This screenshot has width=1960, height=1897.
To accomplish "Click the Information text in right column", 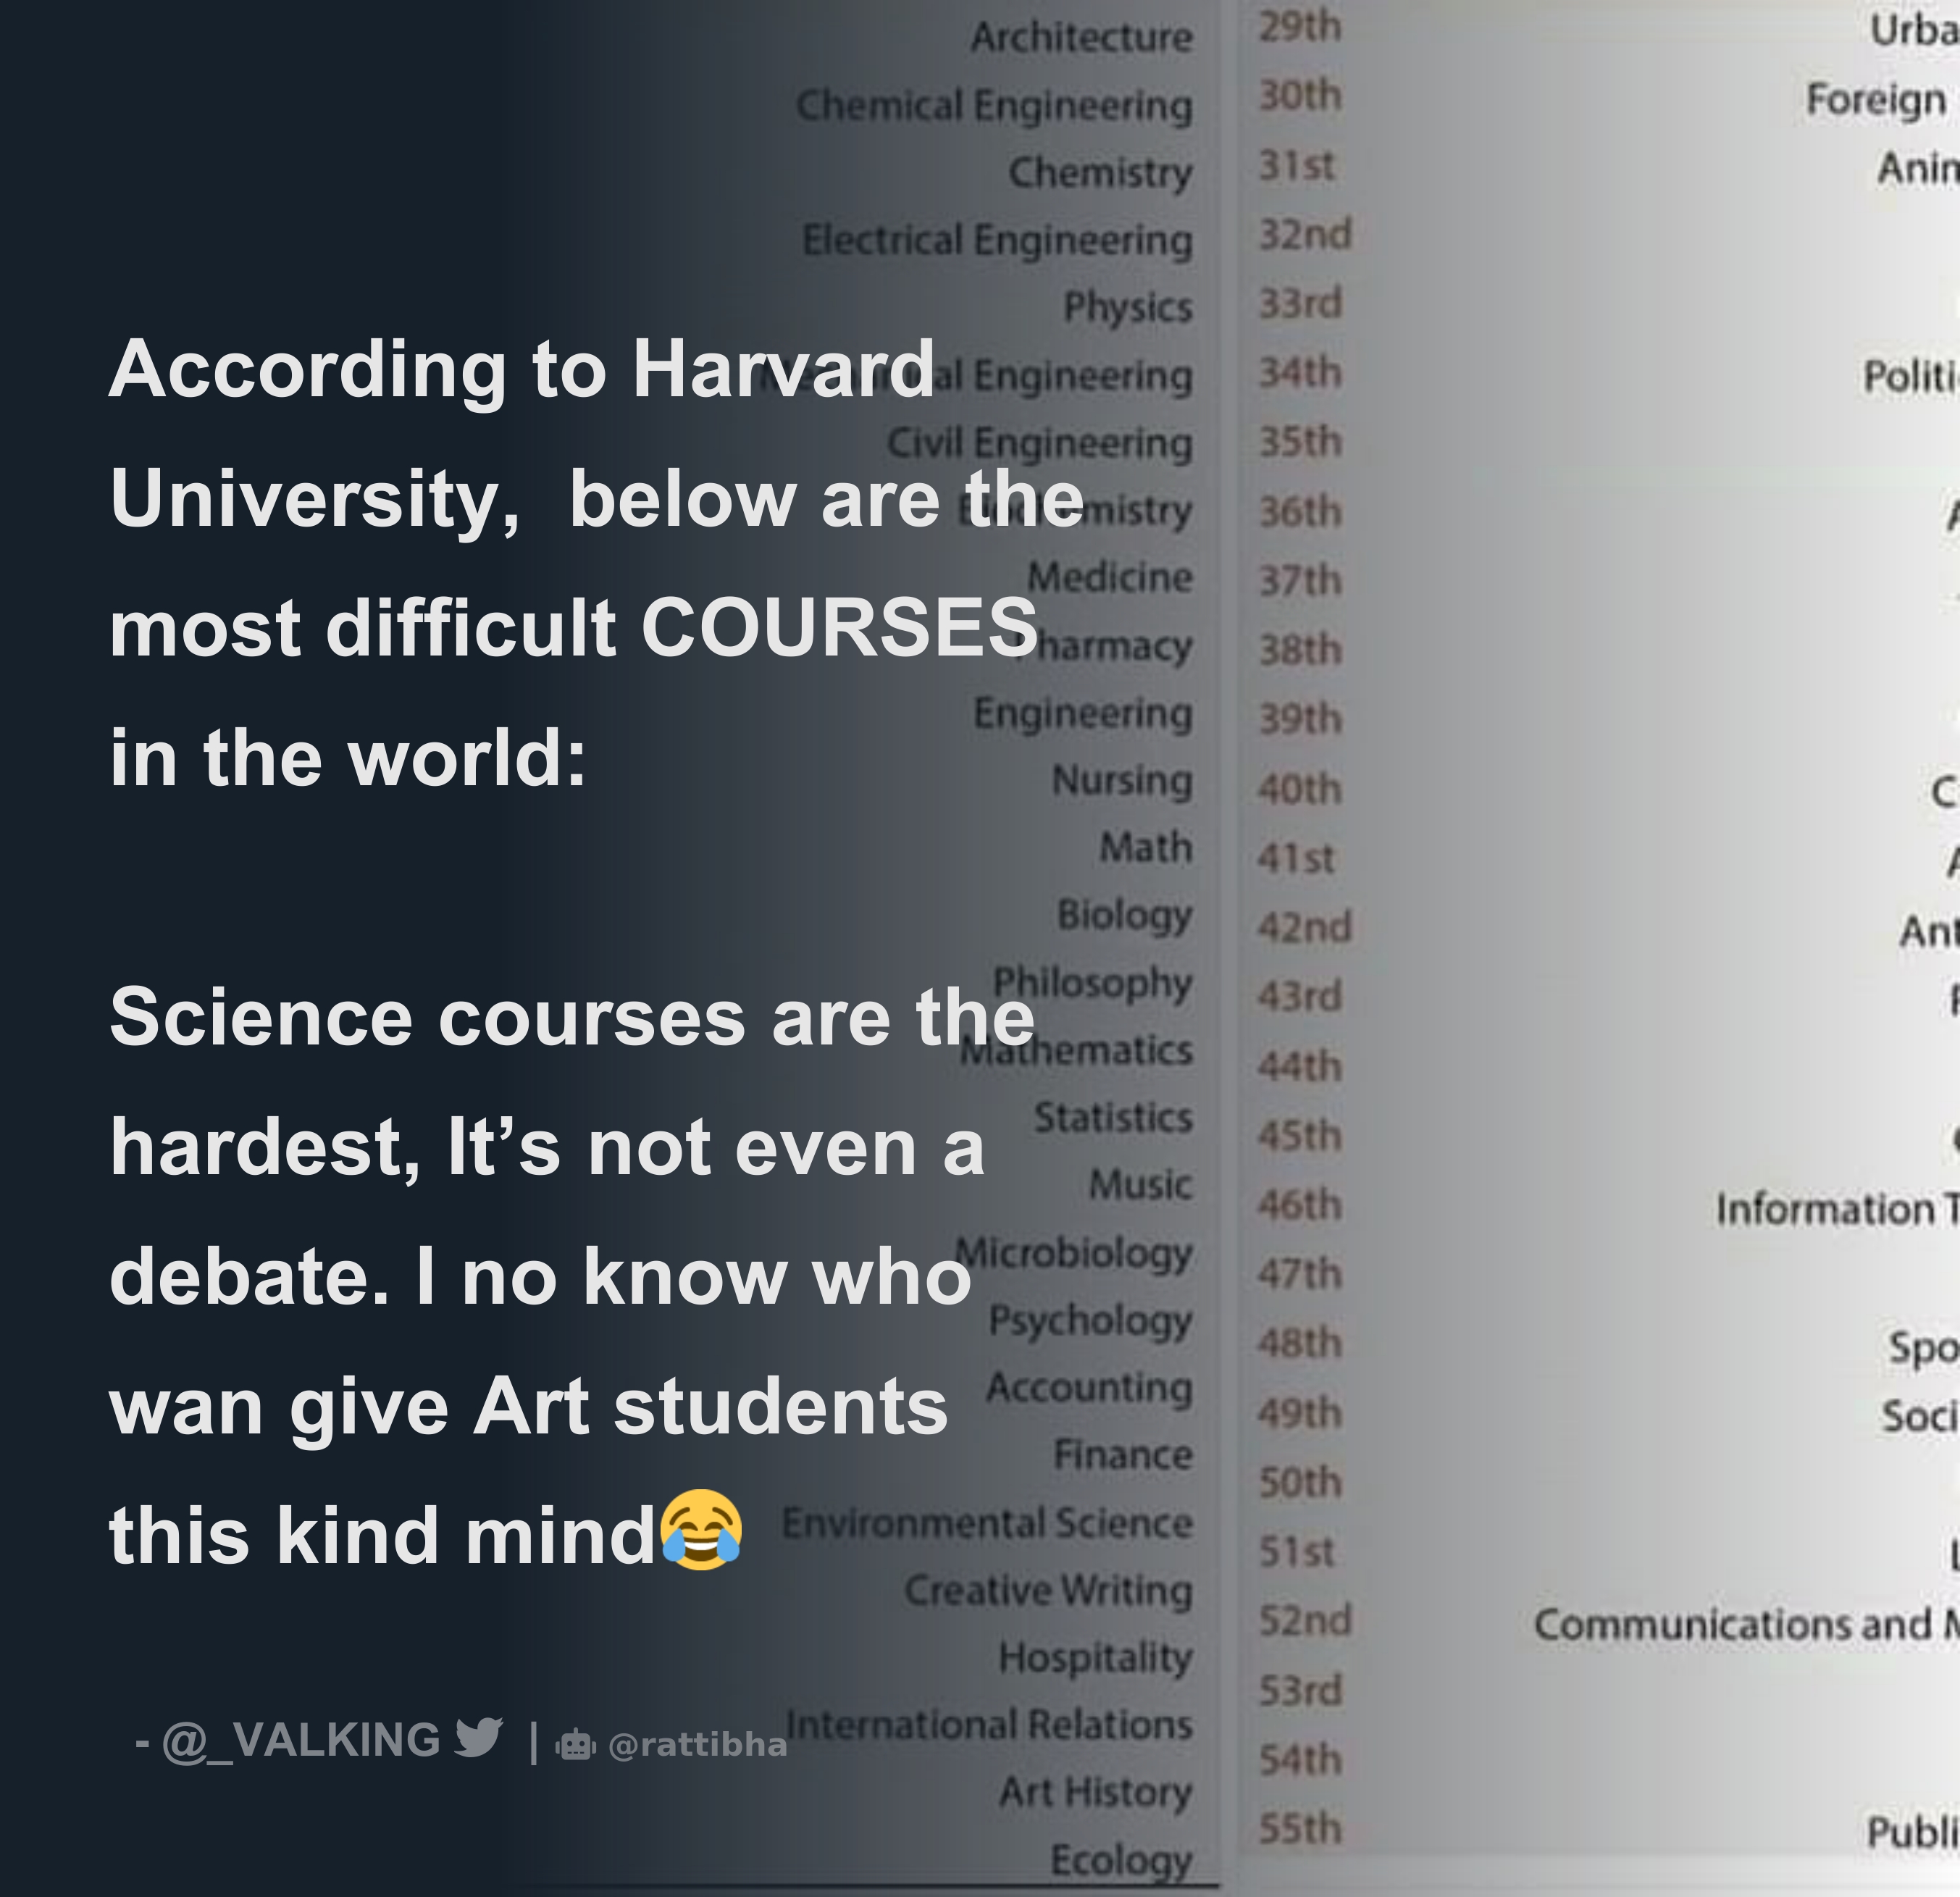I will point(1824,1210).
